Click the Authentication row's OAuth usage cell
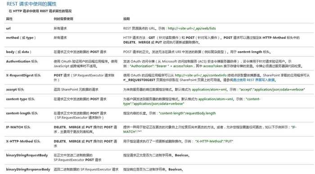315x174 pixels. tap(85, 63)
